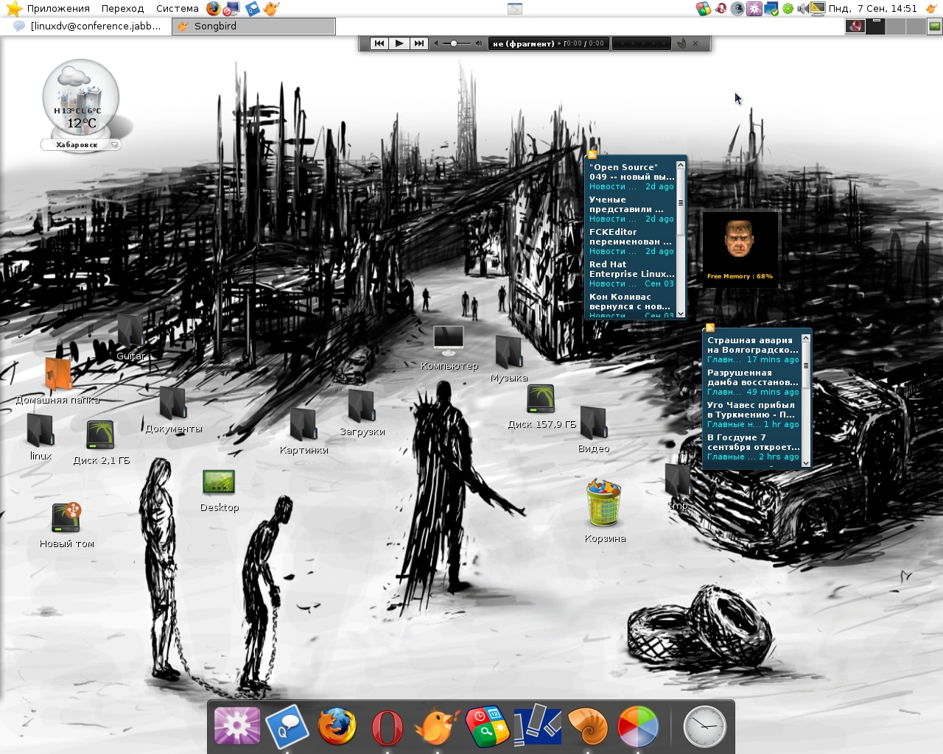Click the blue tag launcher in top panel
The width and height of the screenshot is (943, 754).
point(253,9)
